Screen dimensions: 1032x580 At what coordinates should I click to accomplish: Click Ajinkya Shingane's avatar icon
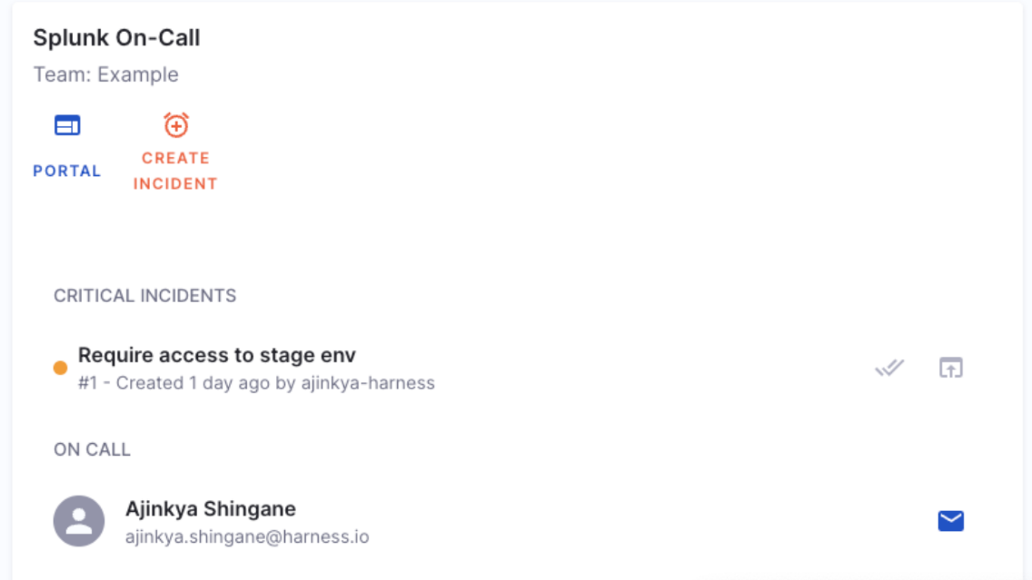tap(79, 521)
